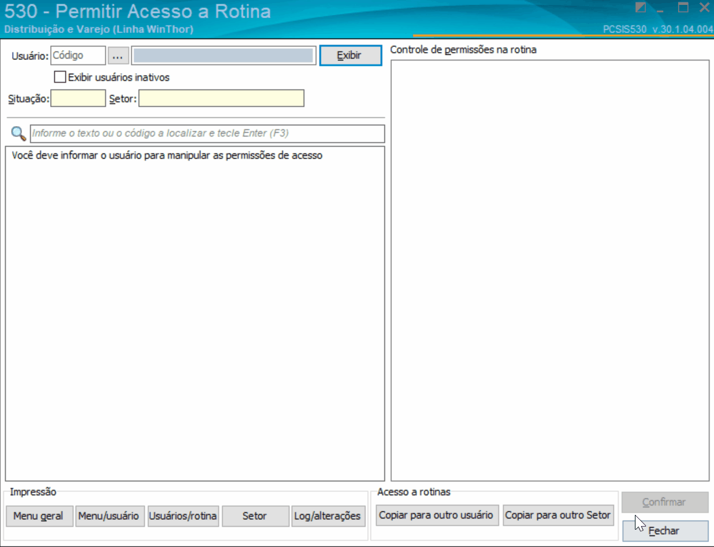Click the Confirmar button
This screenshot has width=714, height=547.
pos(665,502)
